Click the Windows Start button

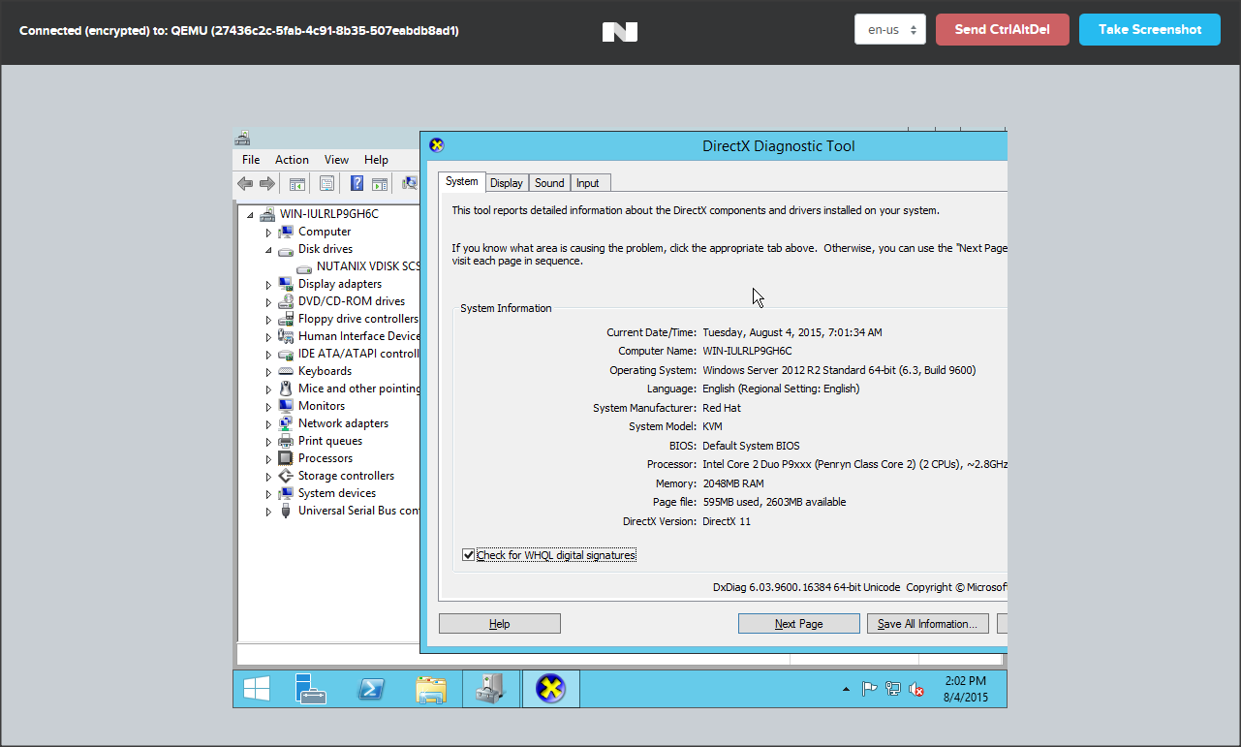coord(257,689)
